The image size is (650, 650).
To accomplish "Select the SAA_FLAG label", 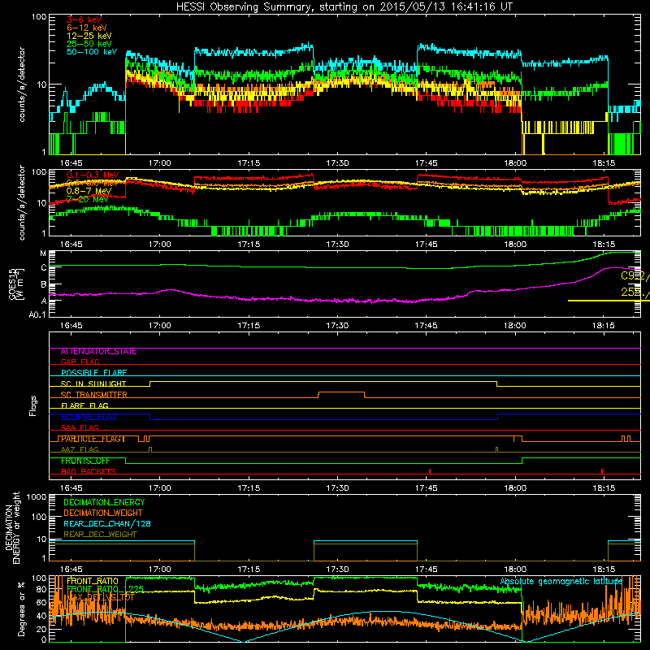I will [80, 428].
